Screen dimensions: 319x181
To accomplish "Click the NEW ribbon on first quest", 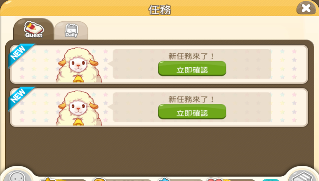I will pyautogui.click(x=20, y=54).
